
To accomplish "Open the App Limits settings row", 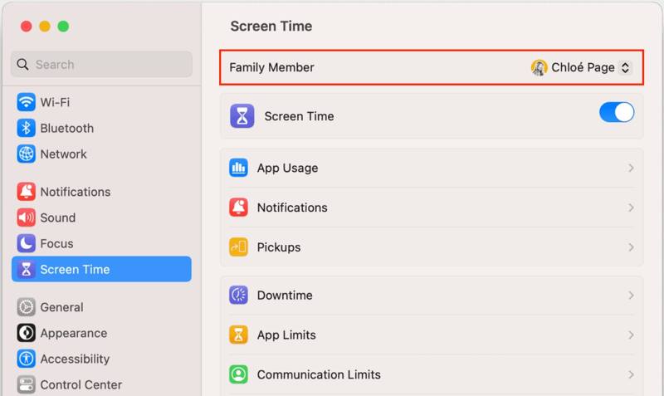I will [432, 335].
